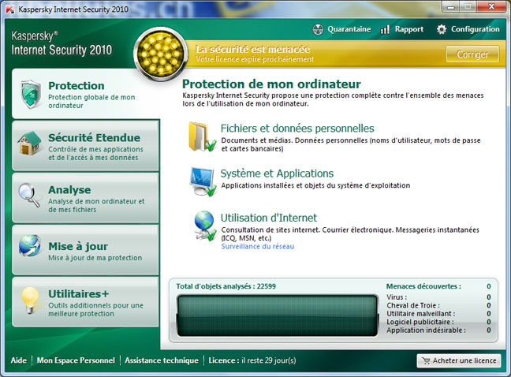Open Utilisation d'Internet heading

(x=269, y=218)
